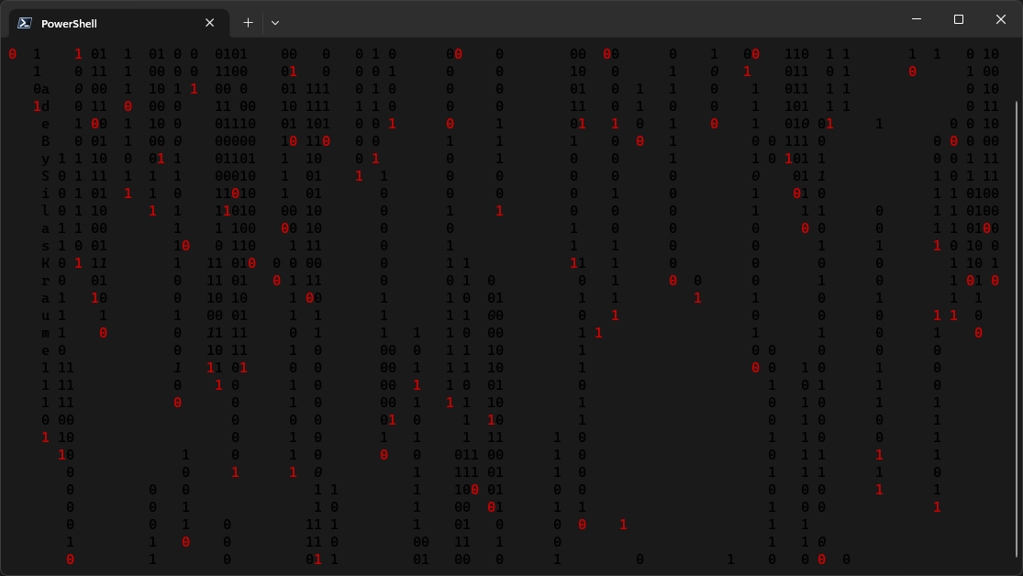Viewport: 1023px width, 576px height.
Task: Click the letter y in the vertical text
Action: pos(46,159)
